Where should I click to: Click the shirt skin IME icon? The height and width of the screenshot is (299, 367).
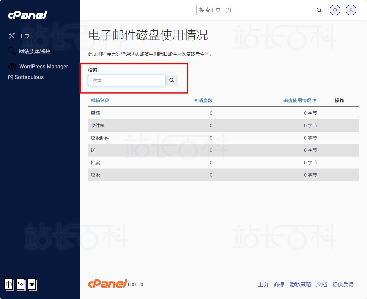click(32, 284)
